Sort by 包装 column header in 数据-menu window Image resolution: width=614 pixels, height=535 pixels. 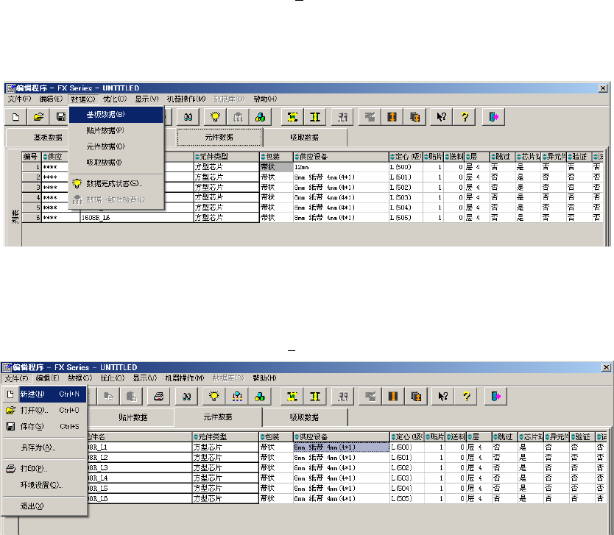275,157
